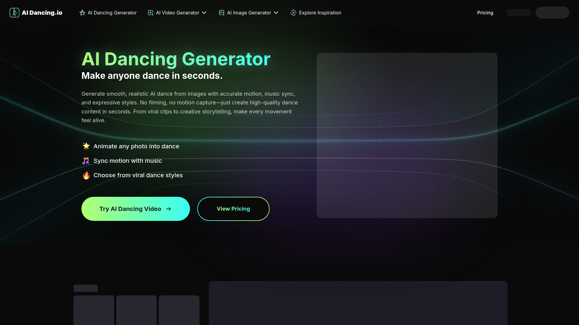Click the music note icon for motion sync
The width and height of the screenshot is (579, 325).
click(x=86, y=161)
